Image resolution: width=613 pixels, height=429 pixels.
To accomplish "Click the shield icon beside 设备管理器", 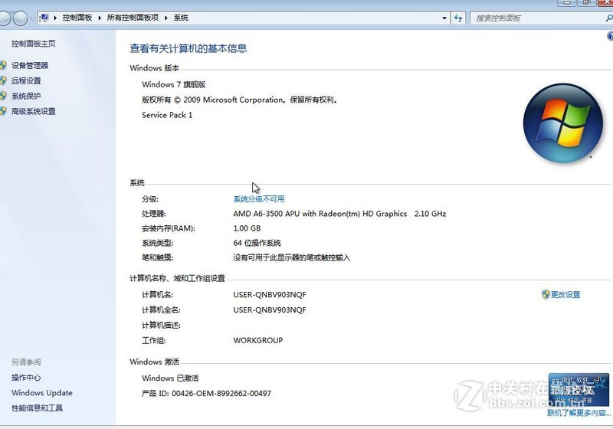I will 4,66.
